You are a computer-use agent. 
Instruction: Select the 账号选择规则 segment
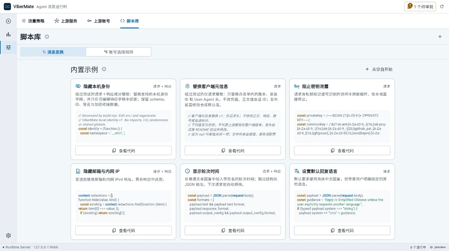click(119, 52)
